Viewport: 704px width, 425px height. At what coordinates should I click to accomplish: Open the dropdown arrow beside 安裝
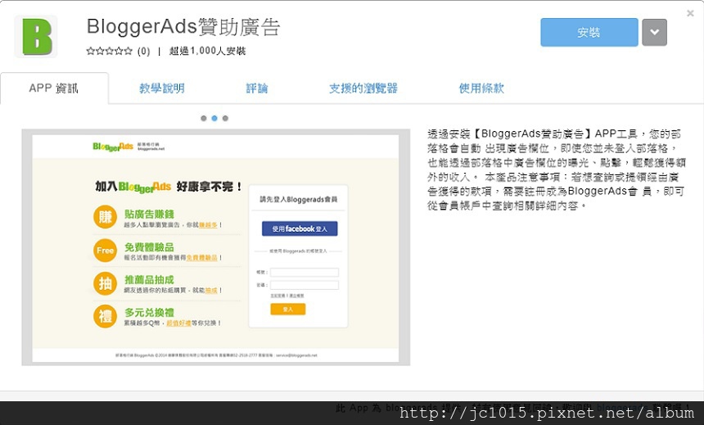click(654, 33)
